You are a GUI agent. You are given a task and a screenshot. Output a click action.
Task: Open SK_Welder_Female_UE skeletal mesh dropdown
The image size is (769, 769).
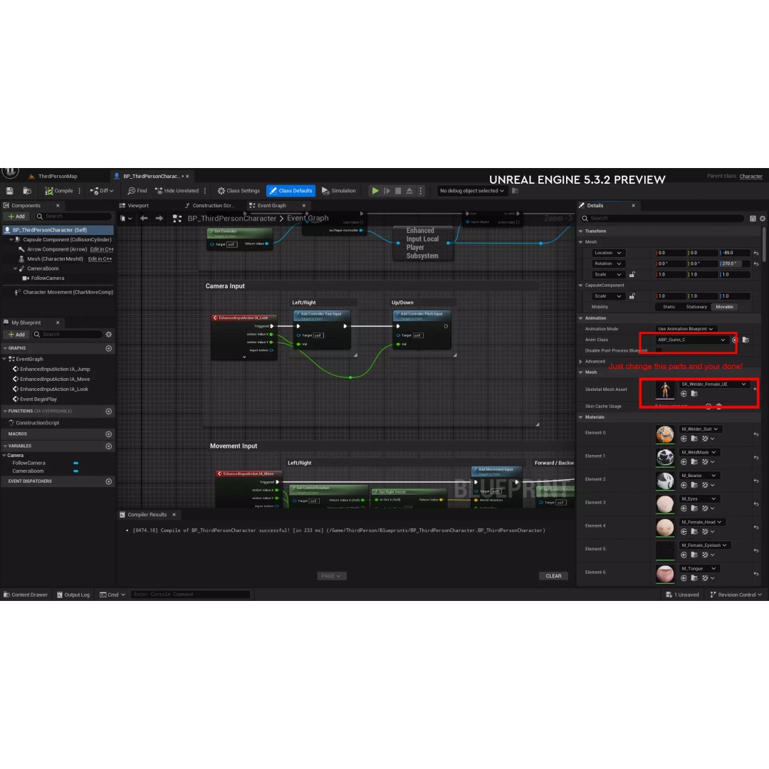tap(713, 384)
